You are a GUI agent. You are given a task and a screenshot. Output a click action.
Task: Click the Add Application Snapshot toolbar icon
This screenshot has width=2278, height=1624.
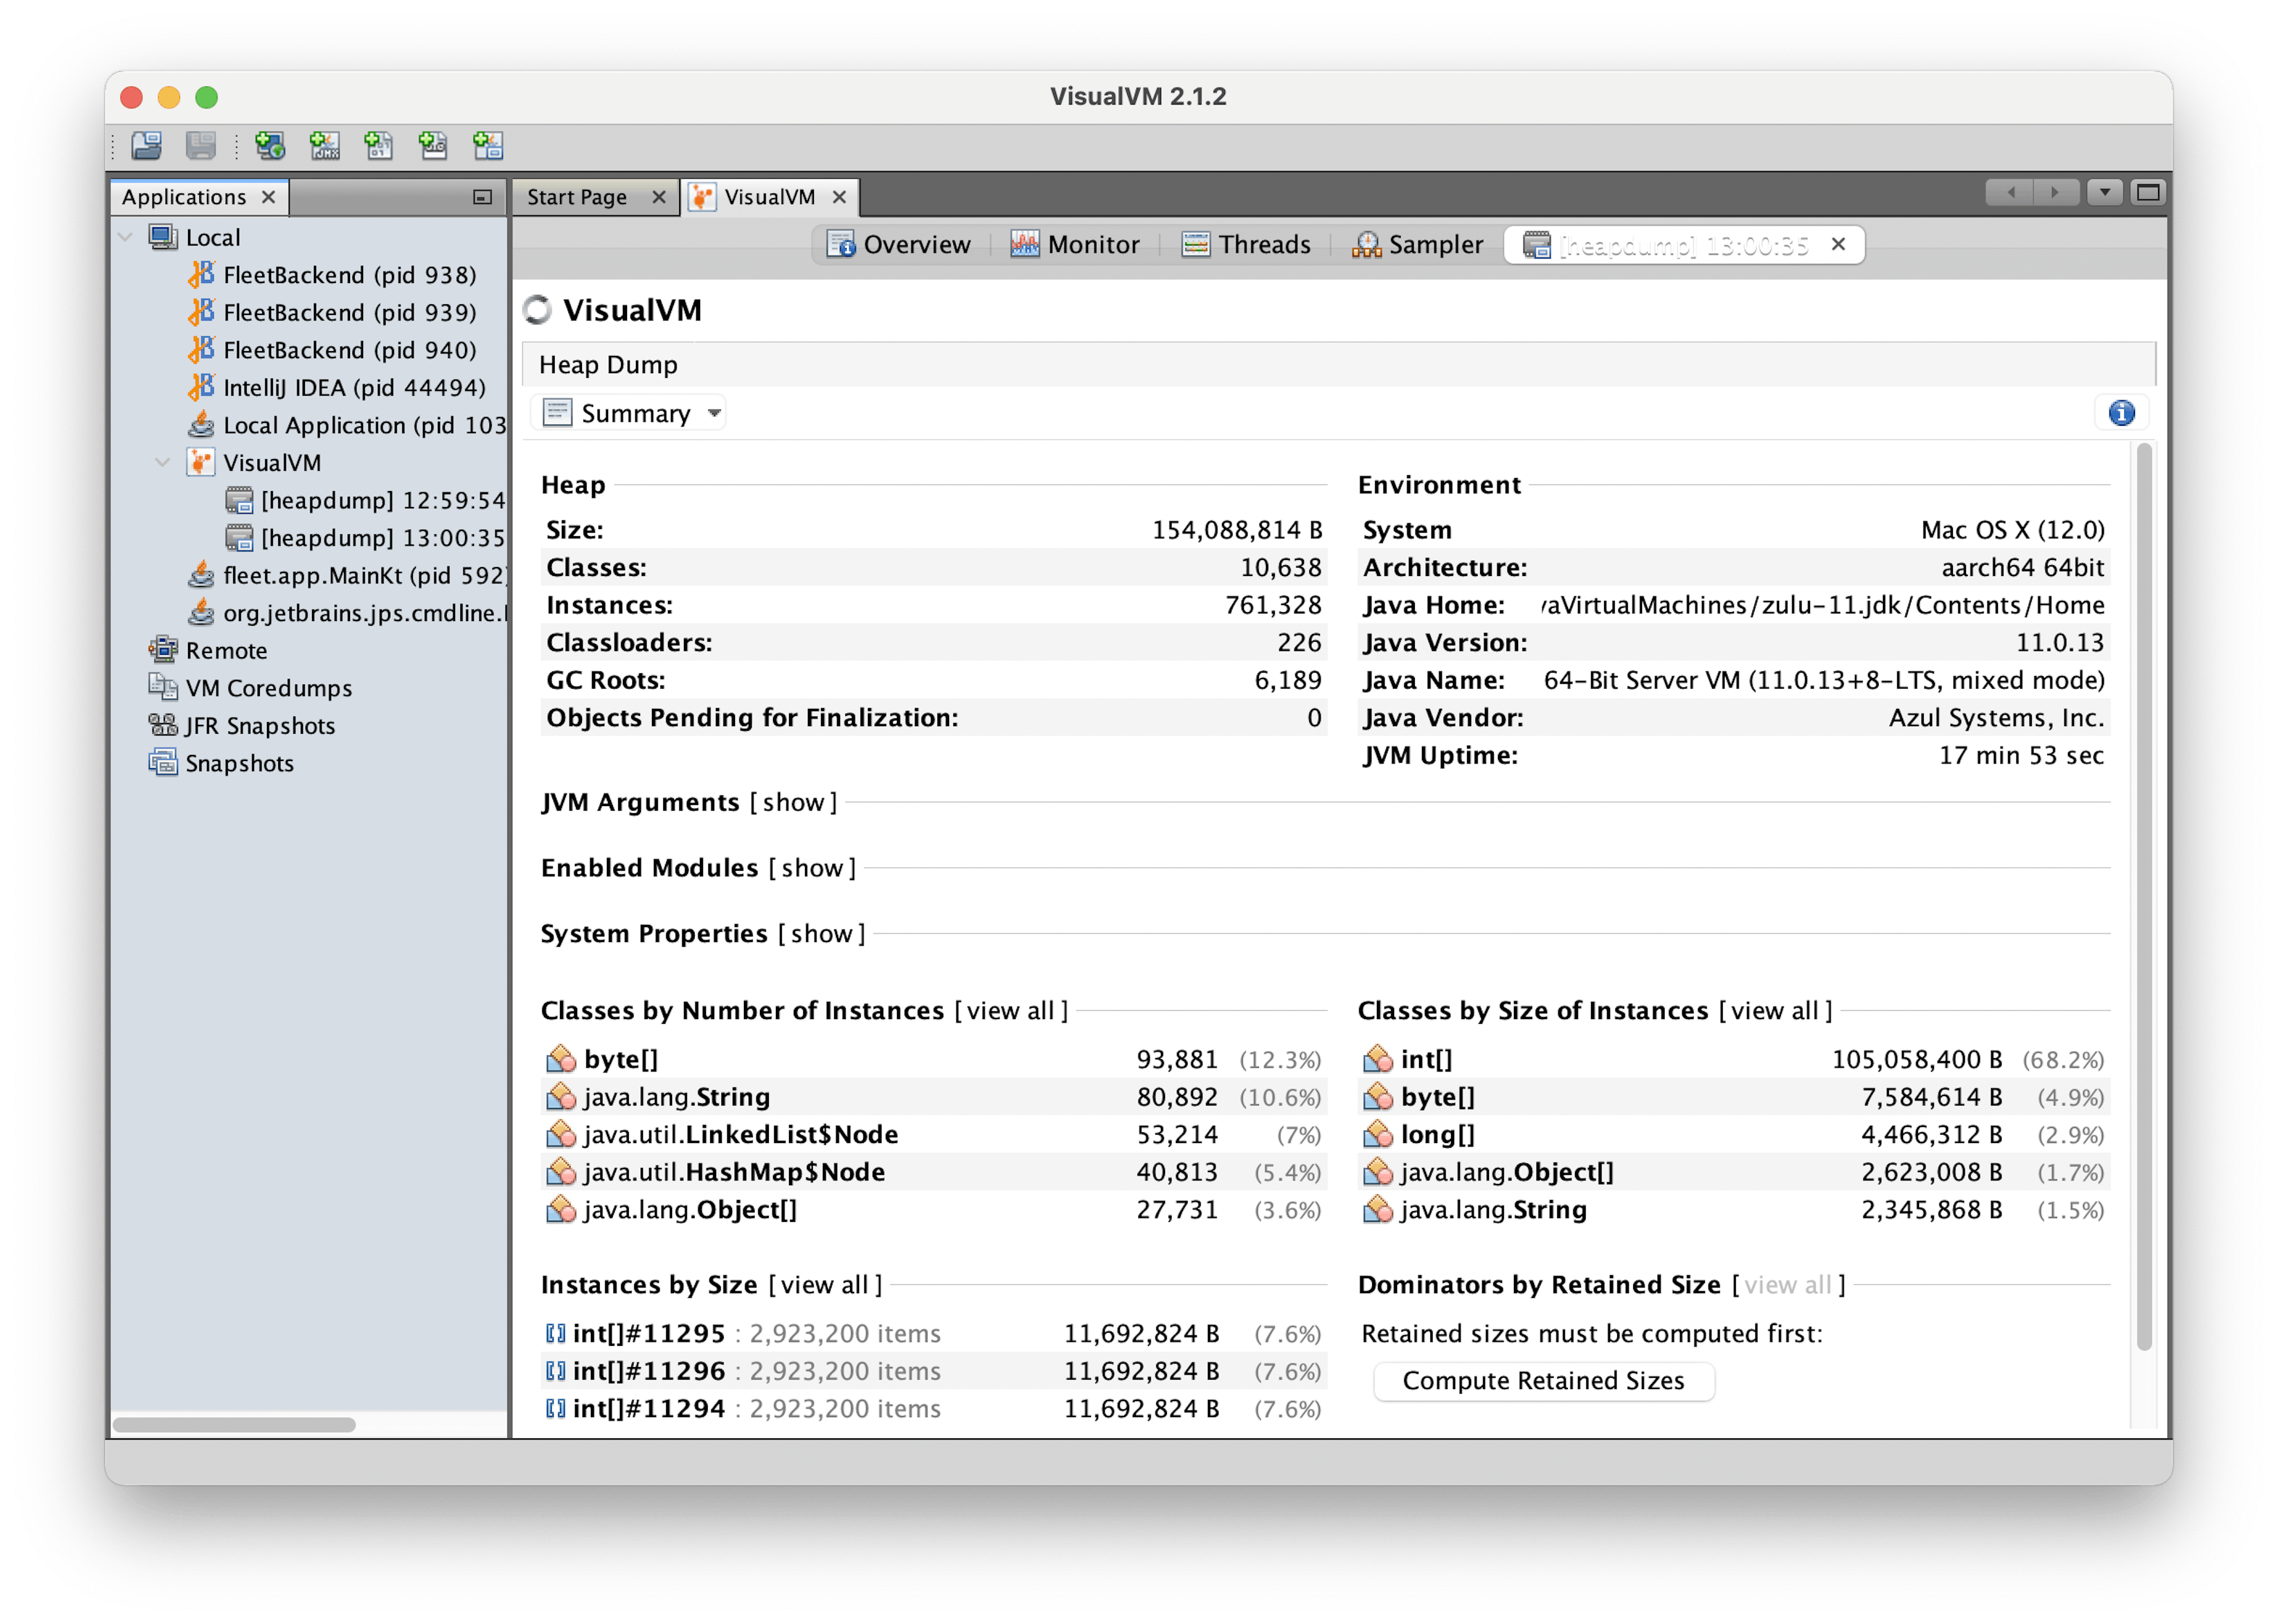(488, 146)
